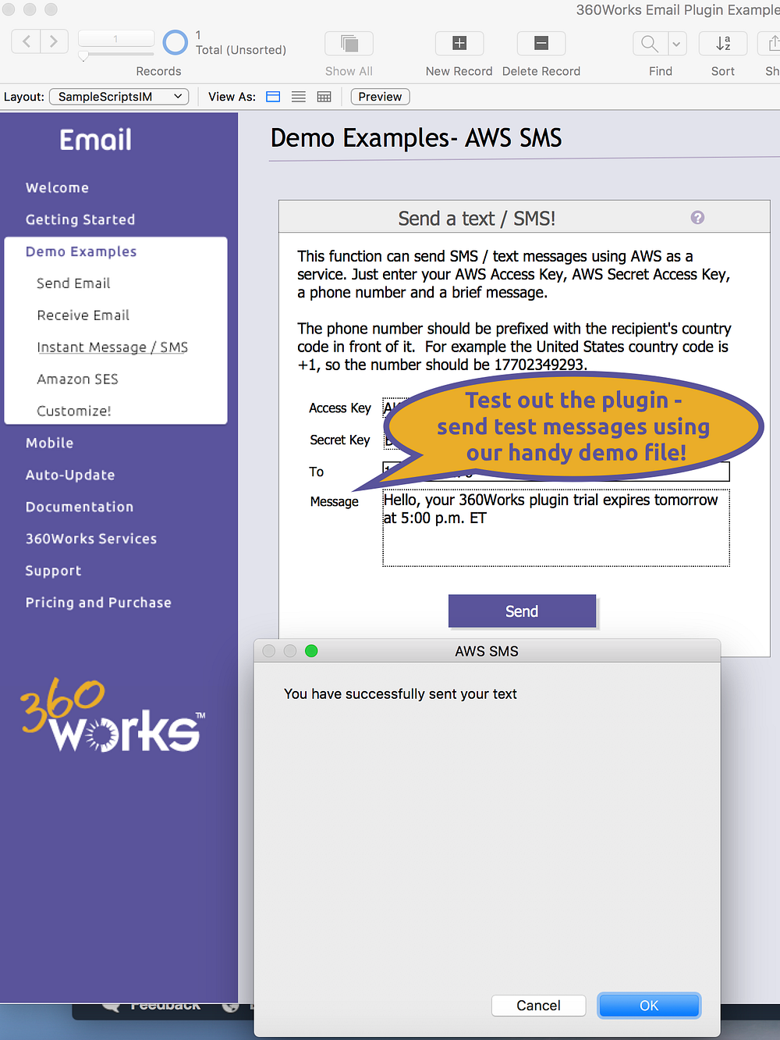Viewport: 780px width, 1040px height.
Task: Click the Show All icon
Action: [x=348, y=43]
